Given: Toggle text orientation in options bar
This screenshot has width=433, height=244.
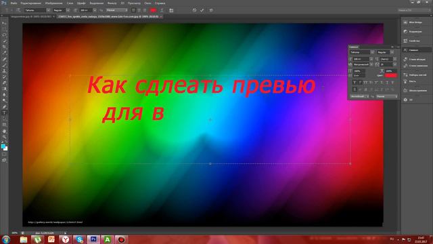Looking at the screenshot, I should (18, 10).
